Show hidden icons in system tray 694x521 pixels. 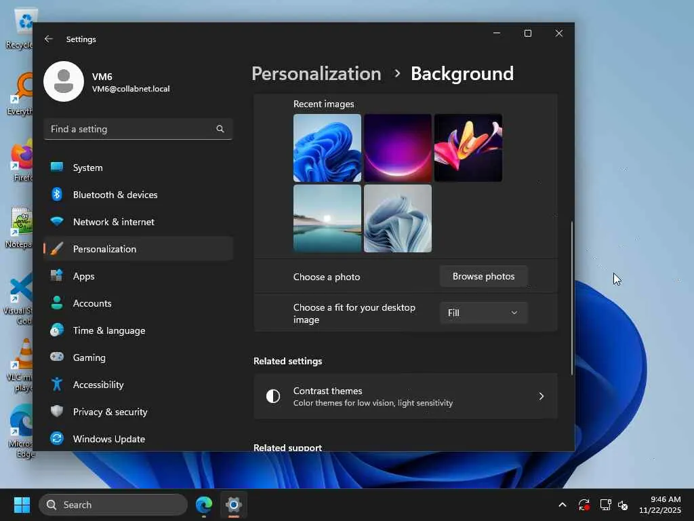[x=562, y=505]
